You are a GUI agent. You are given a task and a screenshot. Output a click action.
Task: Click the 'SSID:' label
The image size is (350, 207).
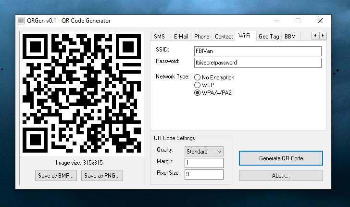pyautogui.click(x=162, y=50)
